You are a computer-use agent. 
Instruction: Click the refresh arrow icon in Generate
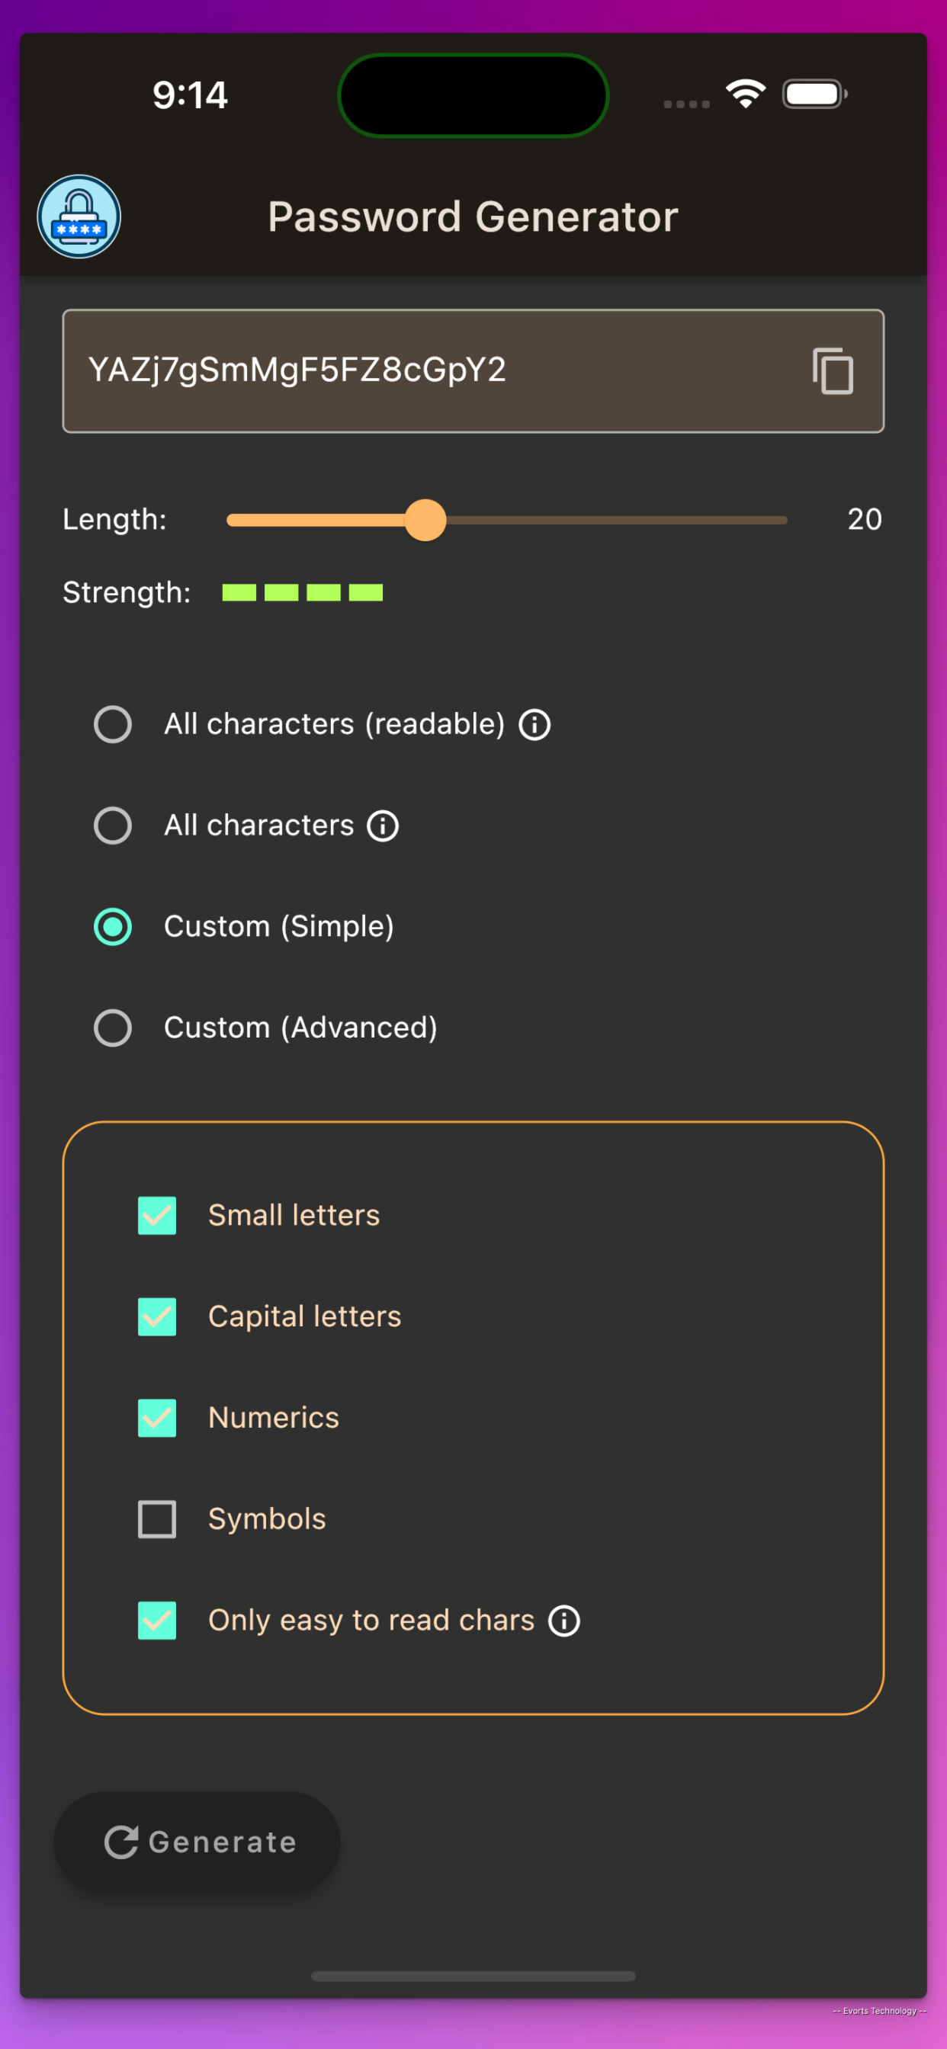coord(121,1842)
